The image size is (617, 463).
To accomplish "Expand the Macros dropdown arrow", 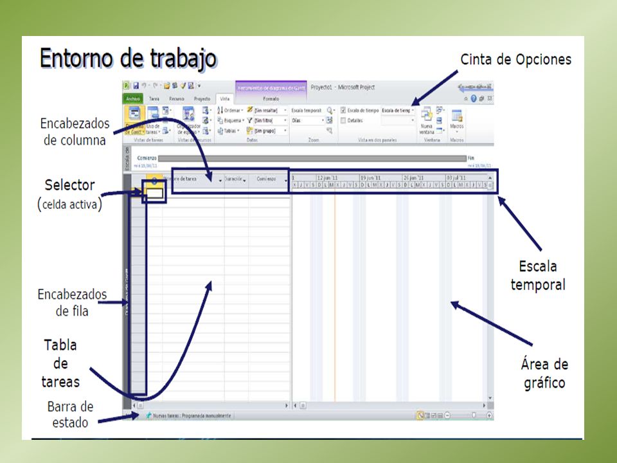I will 457,132.
